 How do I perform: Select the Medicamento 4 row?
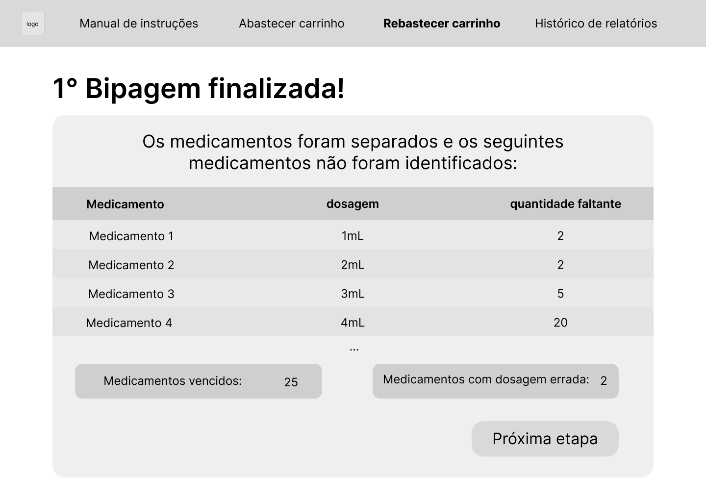pyautogui.click(x=353, y=322)
